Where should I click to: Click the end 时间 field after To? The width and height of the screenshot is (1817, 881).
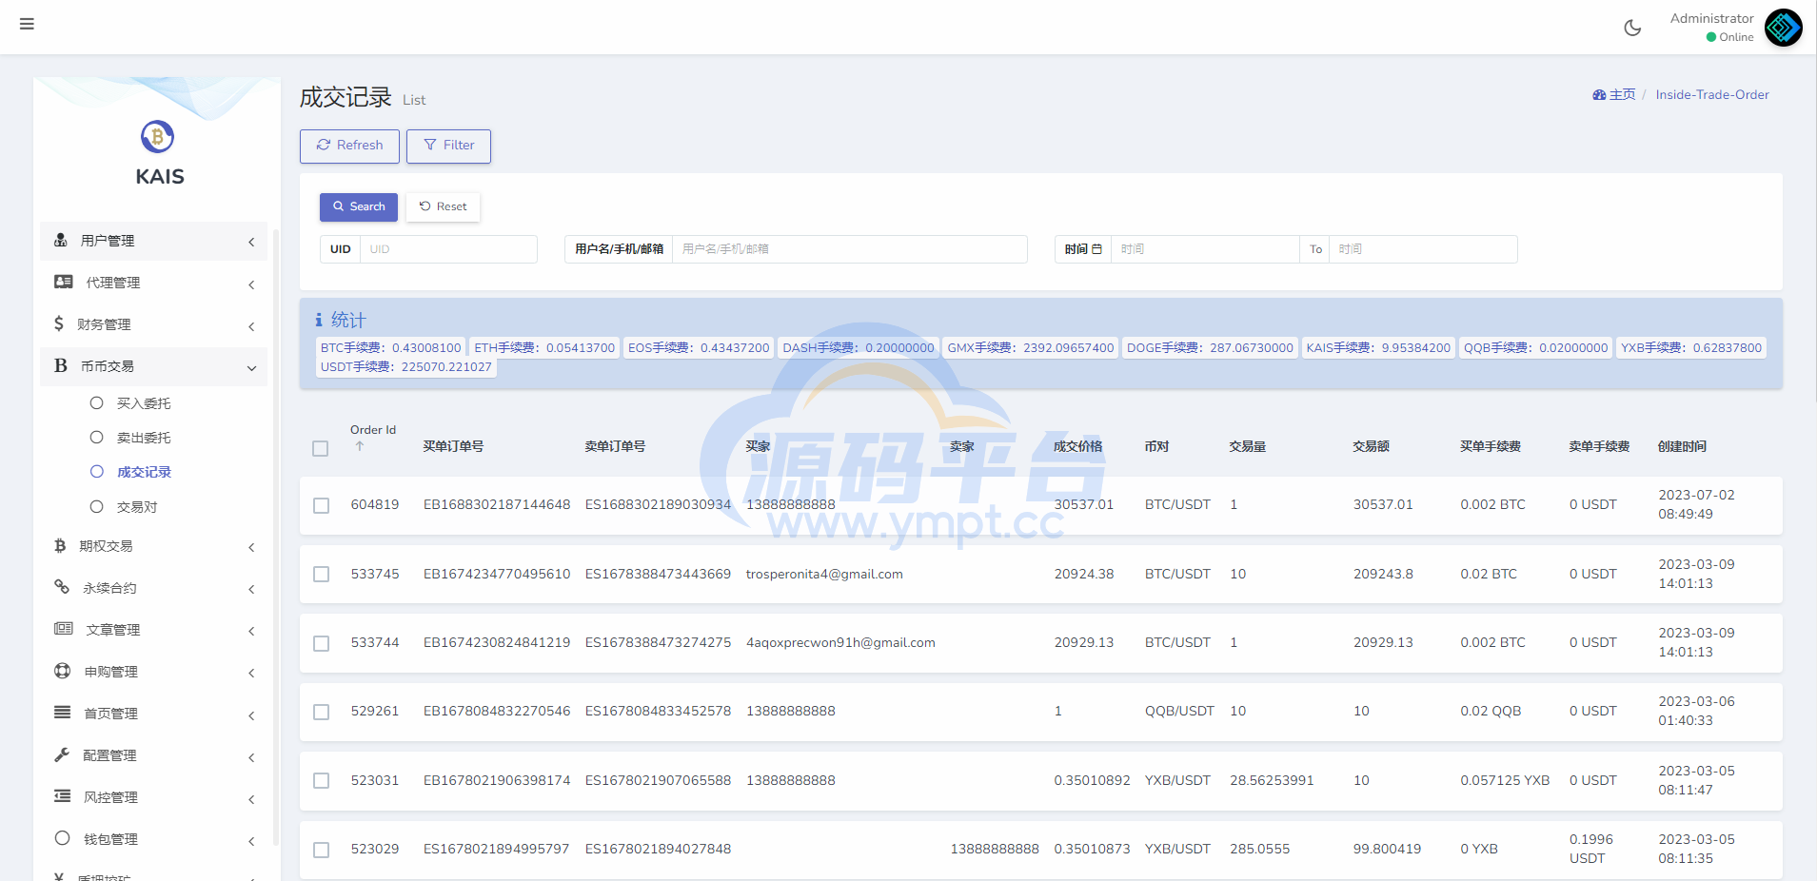(1423, 249)
